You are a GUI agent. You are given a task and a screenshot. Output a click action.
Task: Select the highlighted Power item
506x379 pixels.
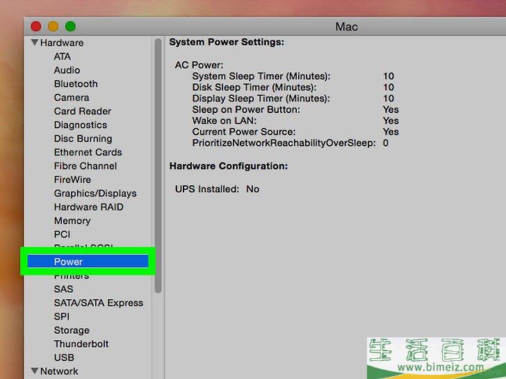pos(68,262)
